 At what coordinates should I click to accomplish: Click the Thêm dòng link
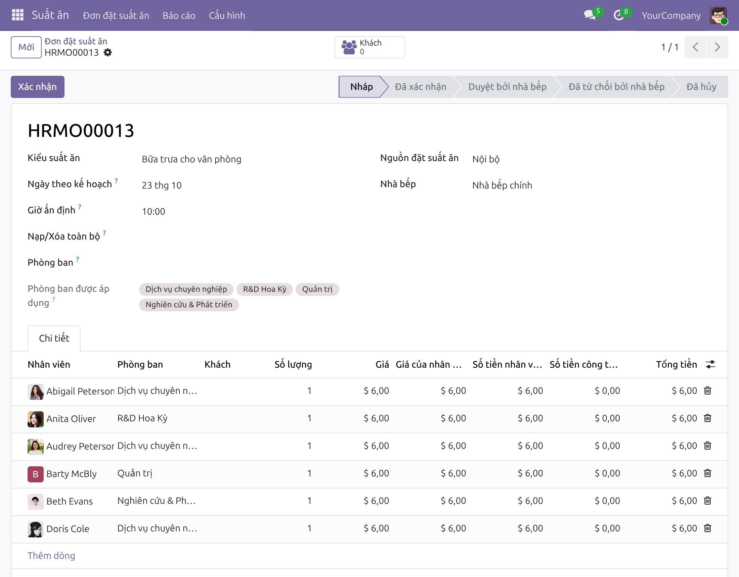(51, 556)
